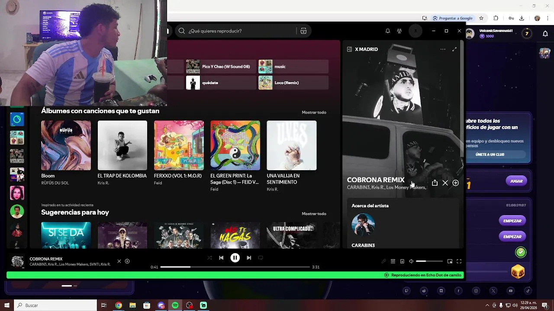This screenshot has height=311, width=554.
Task: Open FERXXO (VOL 1: M.O.R) album
Action: coord(179,145)
